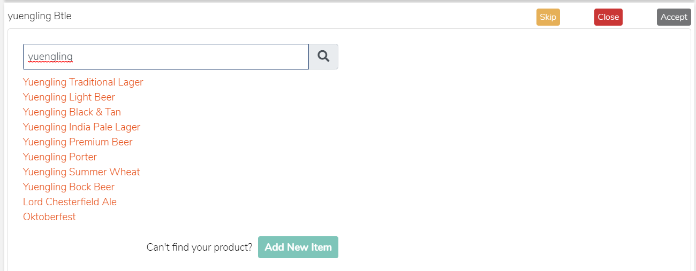
Task: Click the "yuengling Btle" item title
Action: [40, 16]
